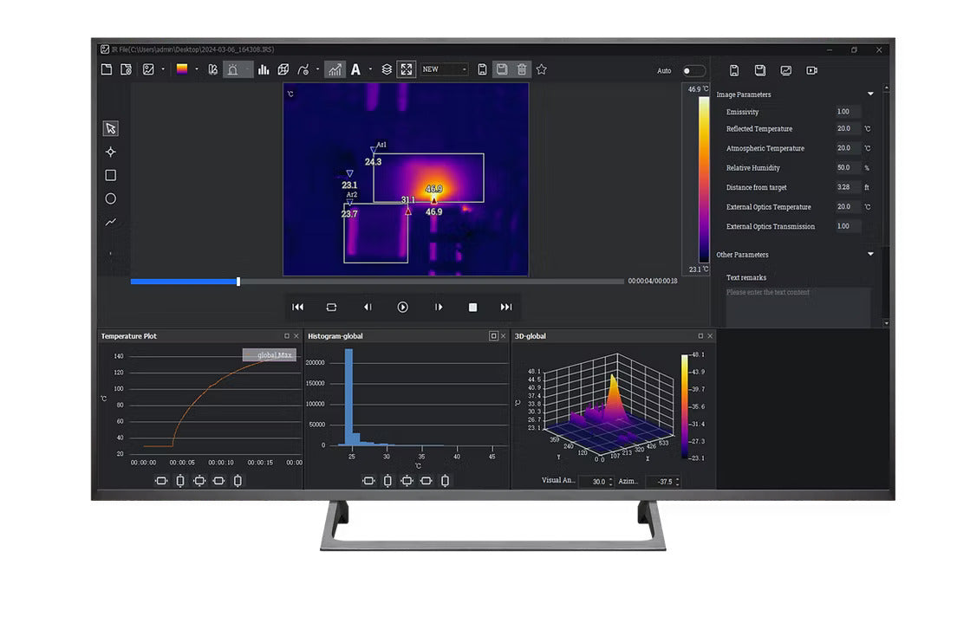Choose the spot point measurement tool

[x=111, y=152]
